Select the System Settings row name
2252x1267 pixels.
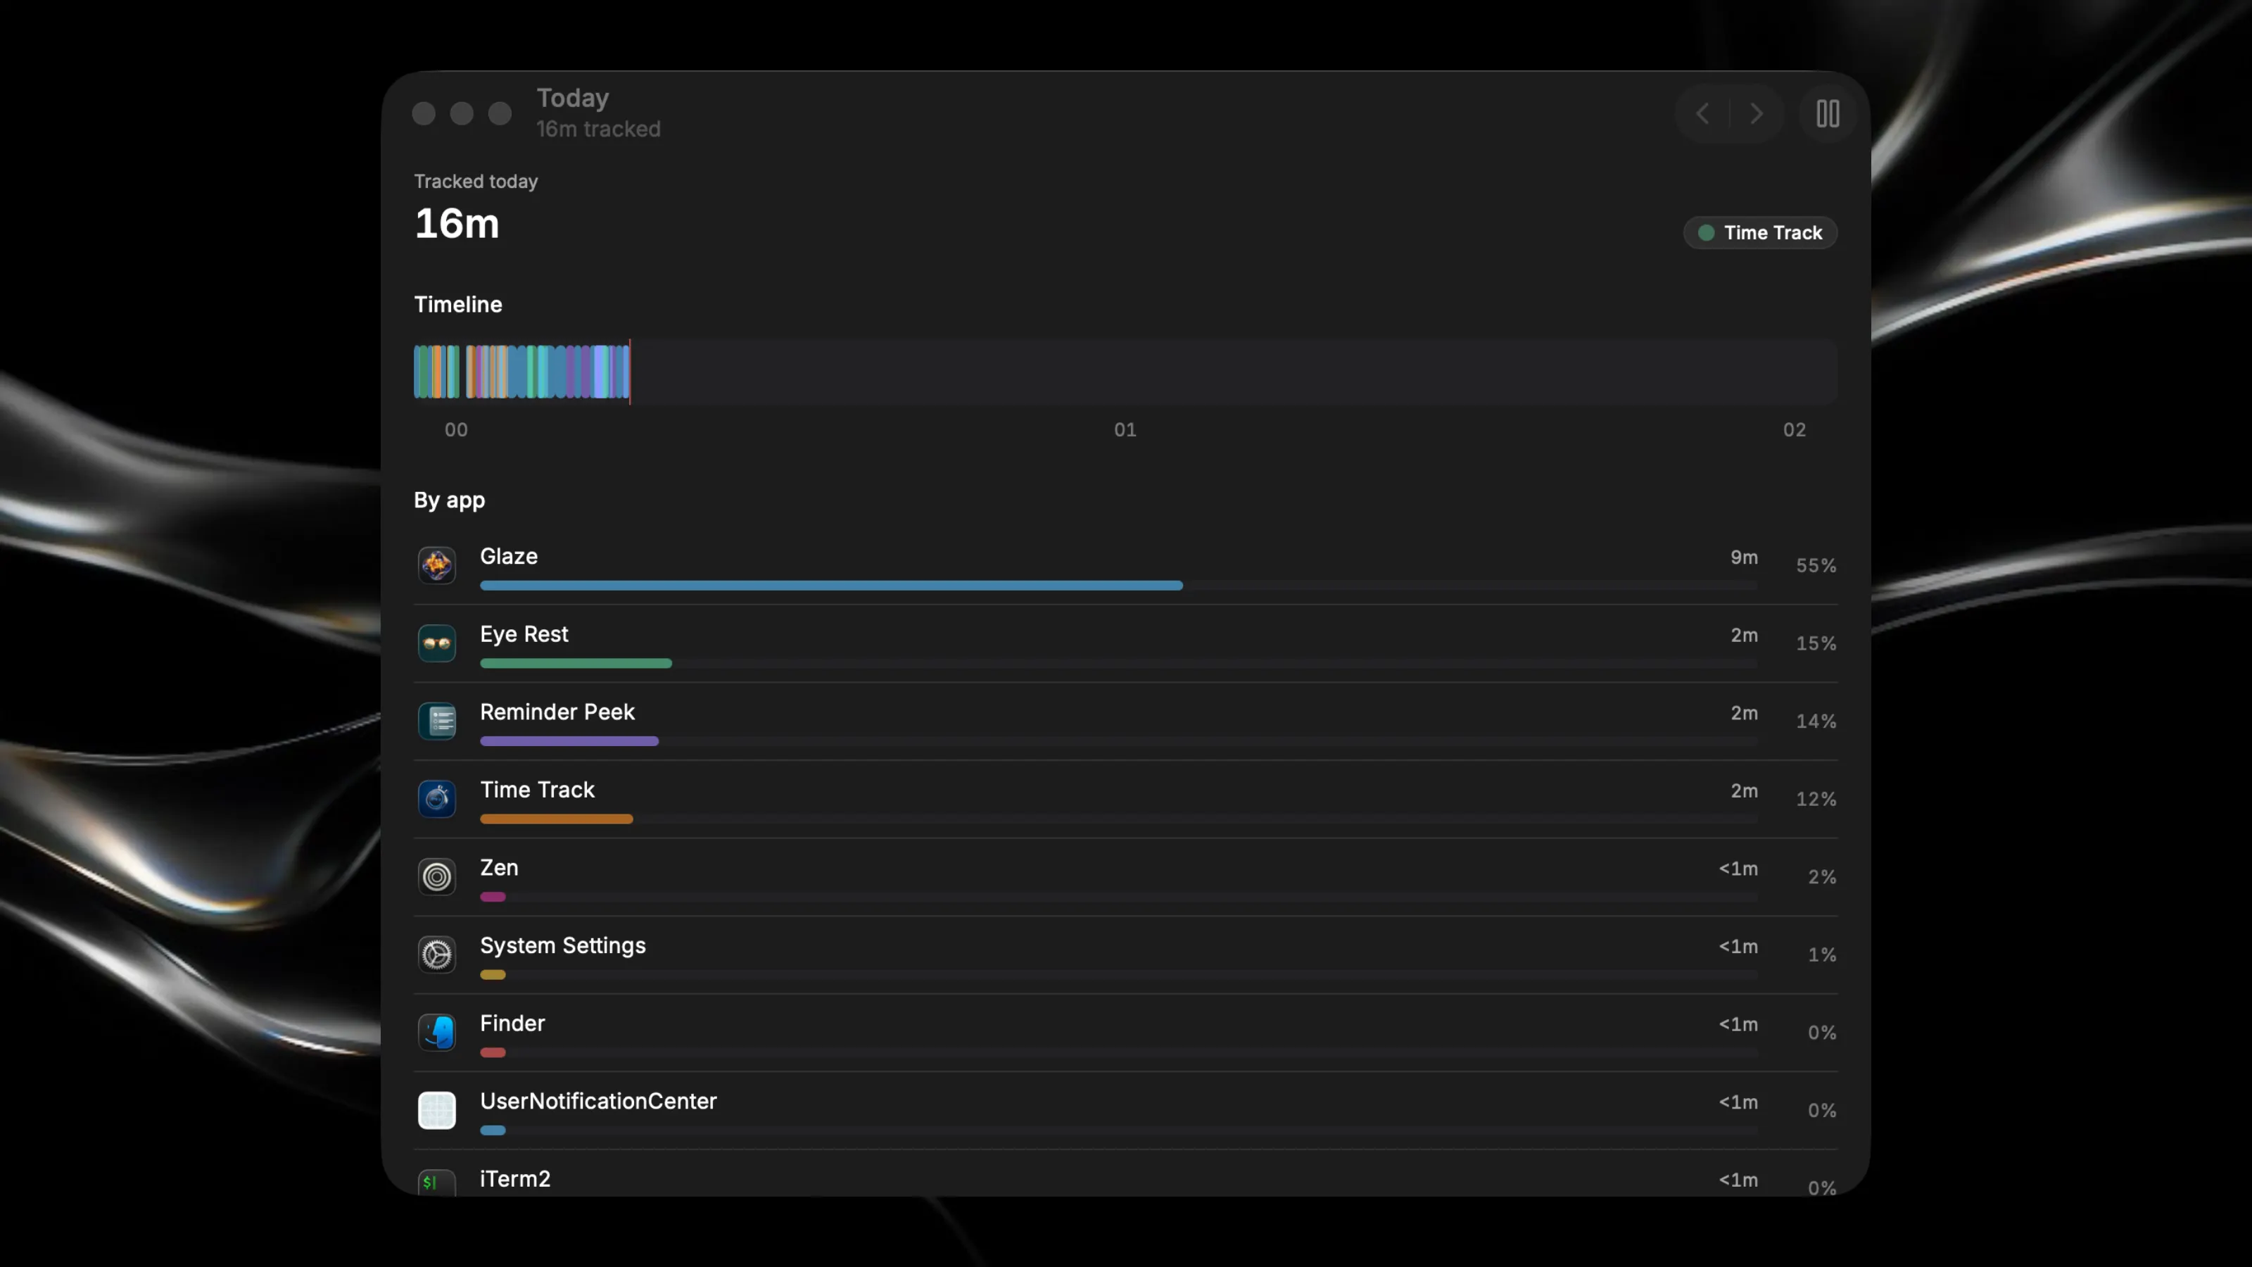tap(562, 945)
